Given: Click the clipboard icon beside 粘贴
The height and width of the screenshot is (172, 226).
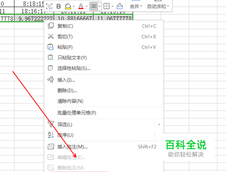Looking at the screenshot, I should click(51, 47).
